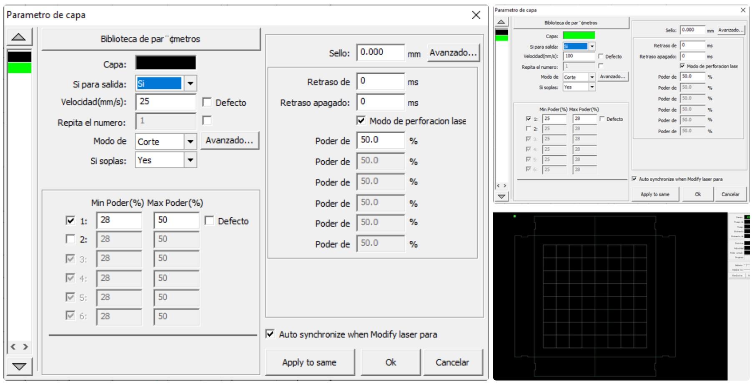Toggle Defecto beside Max Poder in the larger dialog
752x384 pixels.
(209, 221)
